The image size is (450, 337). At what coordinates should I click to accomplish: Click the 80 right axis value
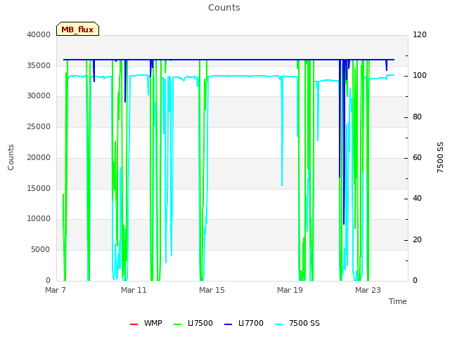(x=417, y=117)
